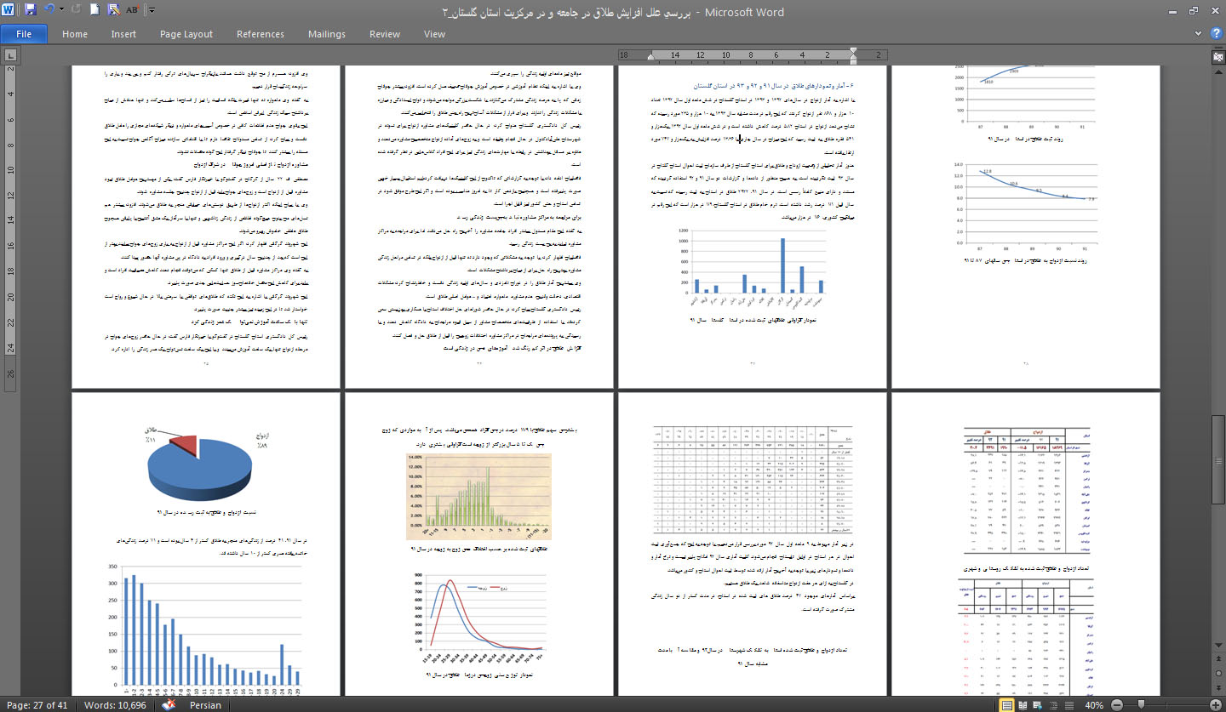Viewport: 1226px width, 712px height.
Task: Open Microsoft Word Help question mark
Action: [x=1215, y=34]
